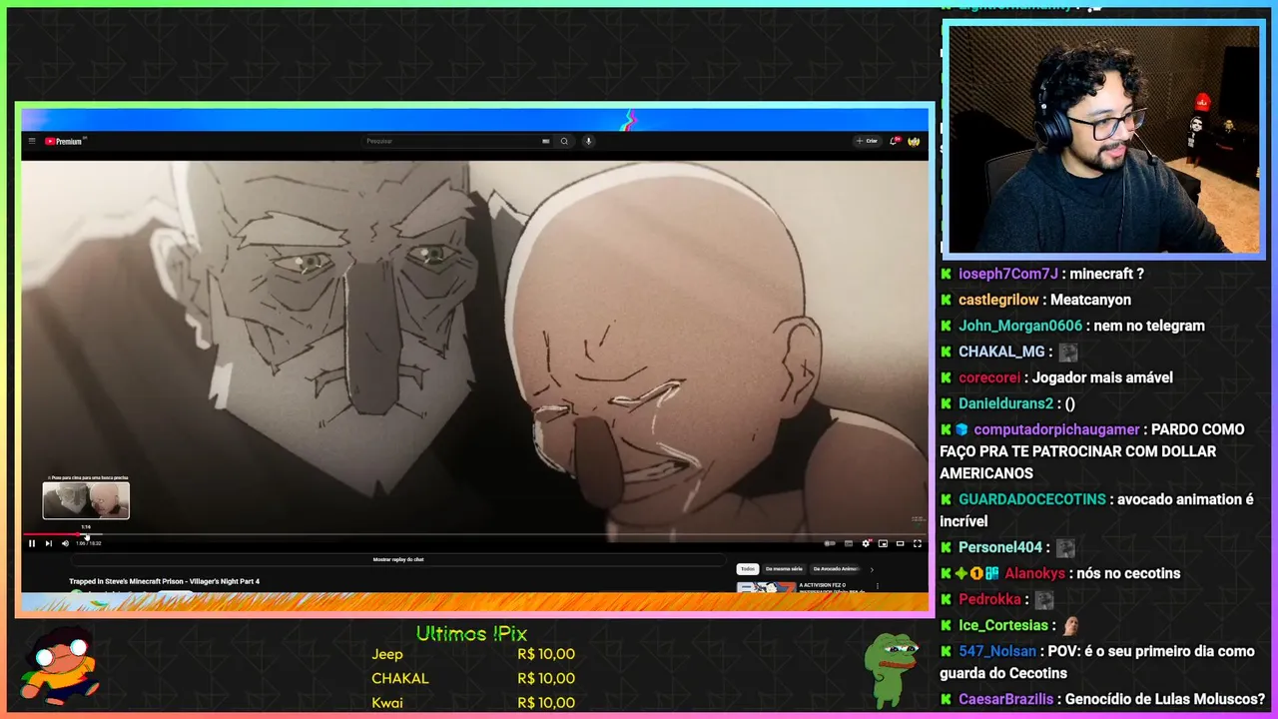Screen dimensions: 1278x719
Task: Select the Todos filter chip
Action: pos(748,568)
